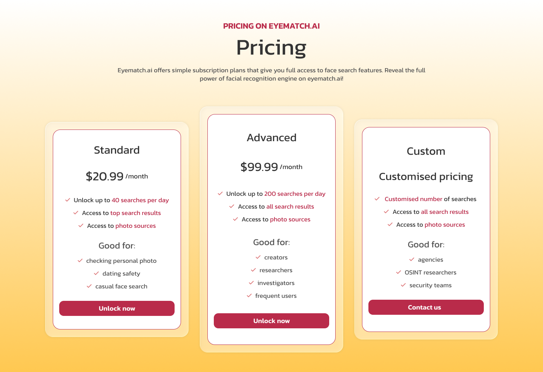Click checkmark next to creators

pos(258,257)
